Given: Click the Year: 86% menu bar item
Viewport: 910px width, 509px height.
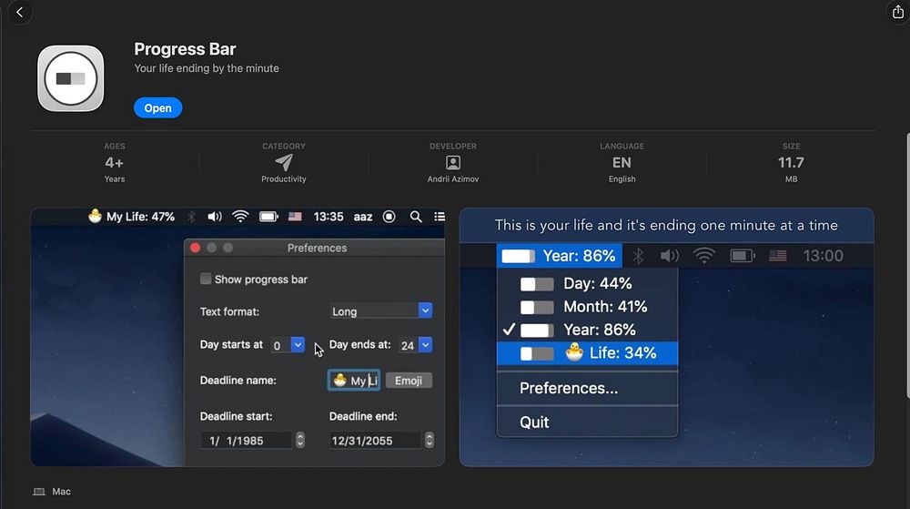Looking at the screenshot, I should (559, 255).
